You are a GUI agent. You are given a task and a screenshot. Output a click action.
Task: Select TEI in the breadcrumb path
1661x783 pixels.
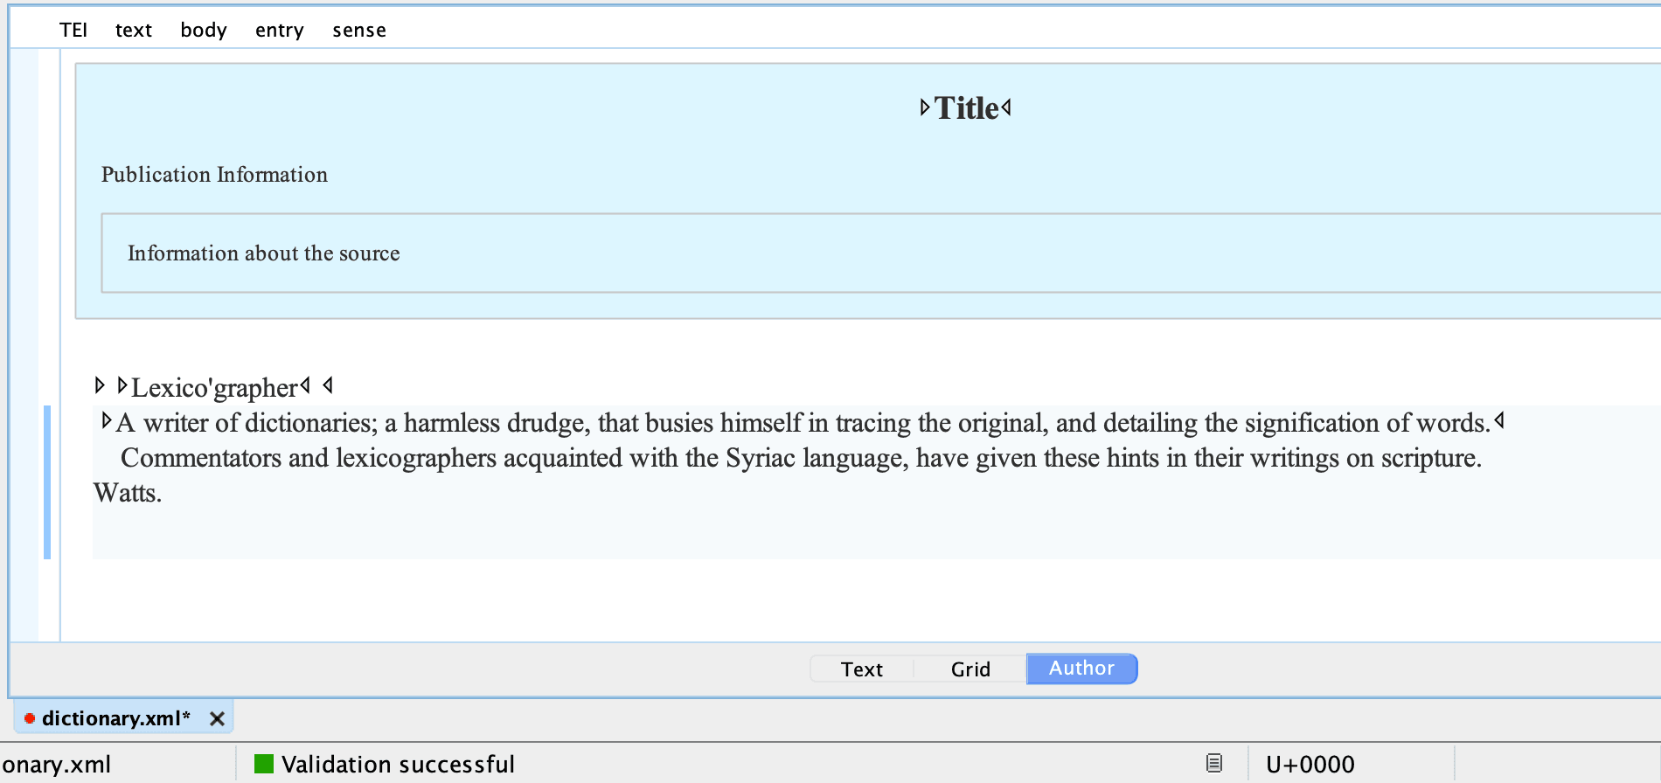[73, 31]
